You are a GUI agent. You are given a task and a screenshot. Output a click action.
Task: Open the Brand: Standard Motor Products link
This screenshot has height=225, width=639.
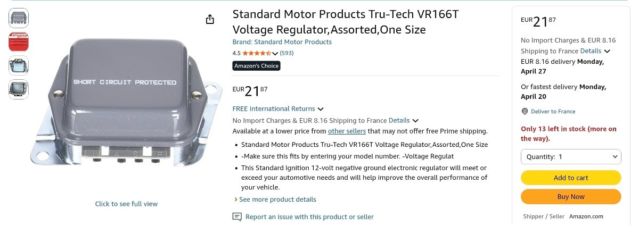(x=282, y=42)
